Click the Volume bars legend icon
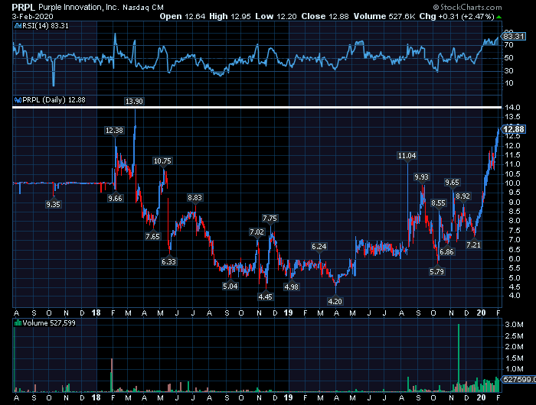This screenshot has width=536, height=405. [18, 322]
